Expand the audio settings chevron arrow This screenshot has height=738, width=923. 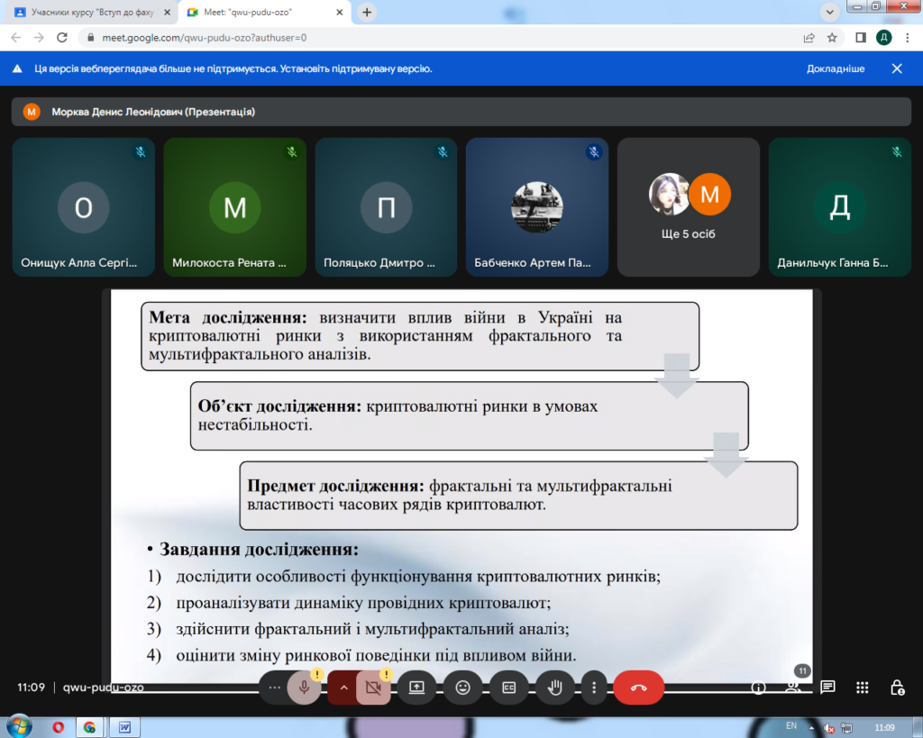click(343, 688)
